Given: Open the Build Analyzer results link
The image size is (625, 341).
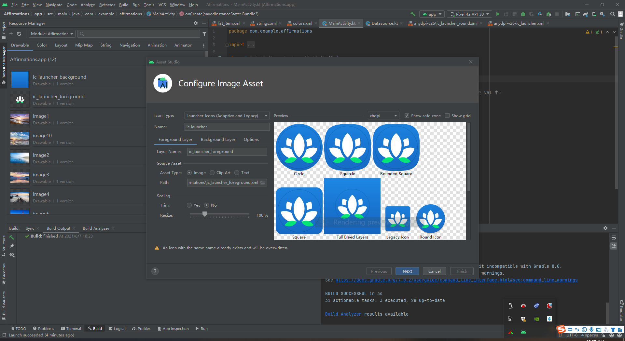Looking at the screenshot, I should click(343, 314).
